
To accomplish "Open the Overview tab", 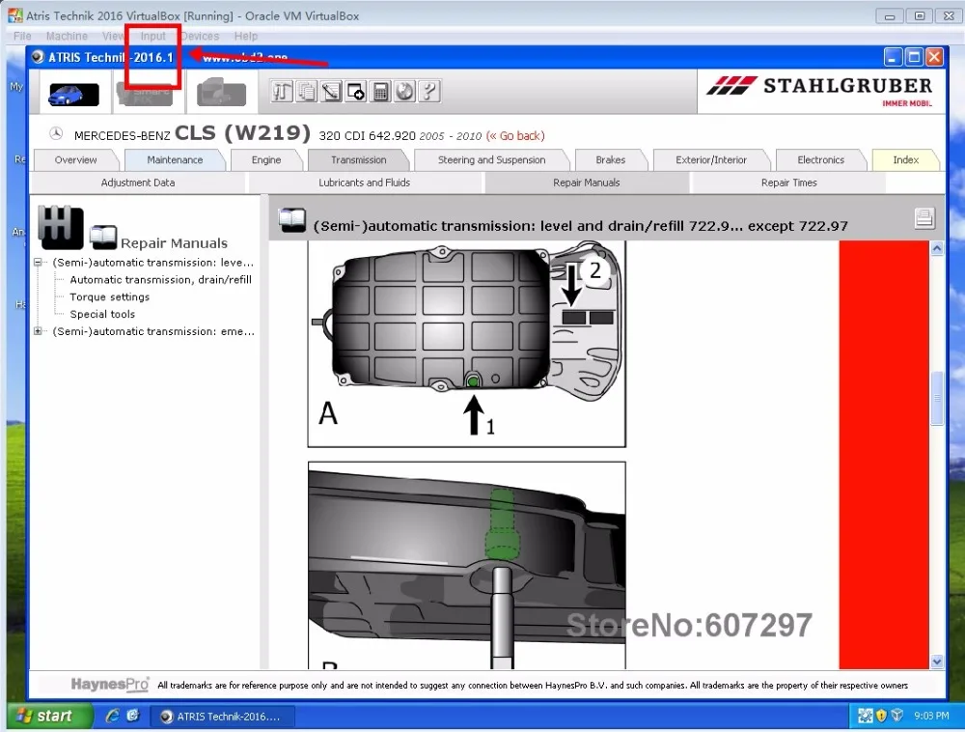I will (75, 160).
